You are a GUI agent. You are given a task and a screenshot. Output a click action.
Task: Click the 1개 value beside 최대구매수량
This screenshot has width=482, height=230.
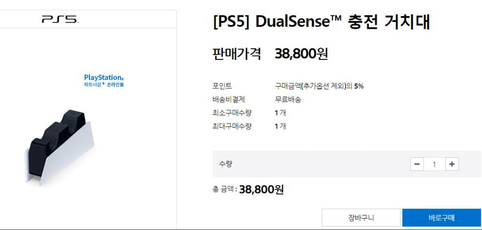pos(280,126)
